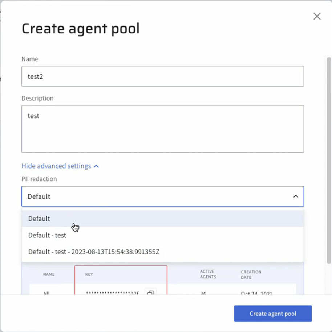The image size is (332, 332).
Task: Click the NAME column header
Action: coord(49,274)
